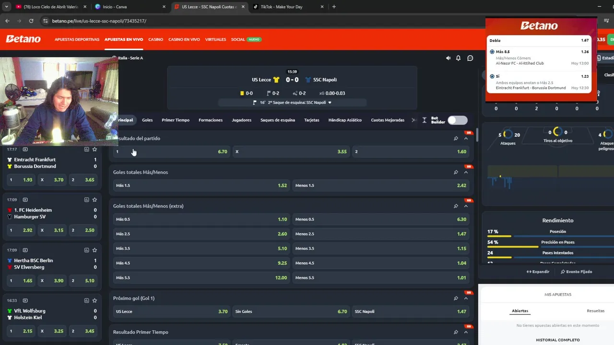
Task: Switch to the Goles tab
Action: tap(147, 120)
